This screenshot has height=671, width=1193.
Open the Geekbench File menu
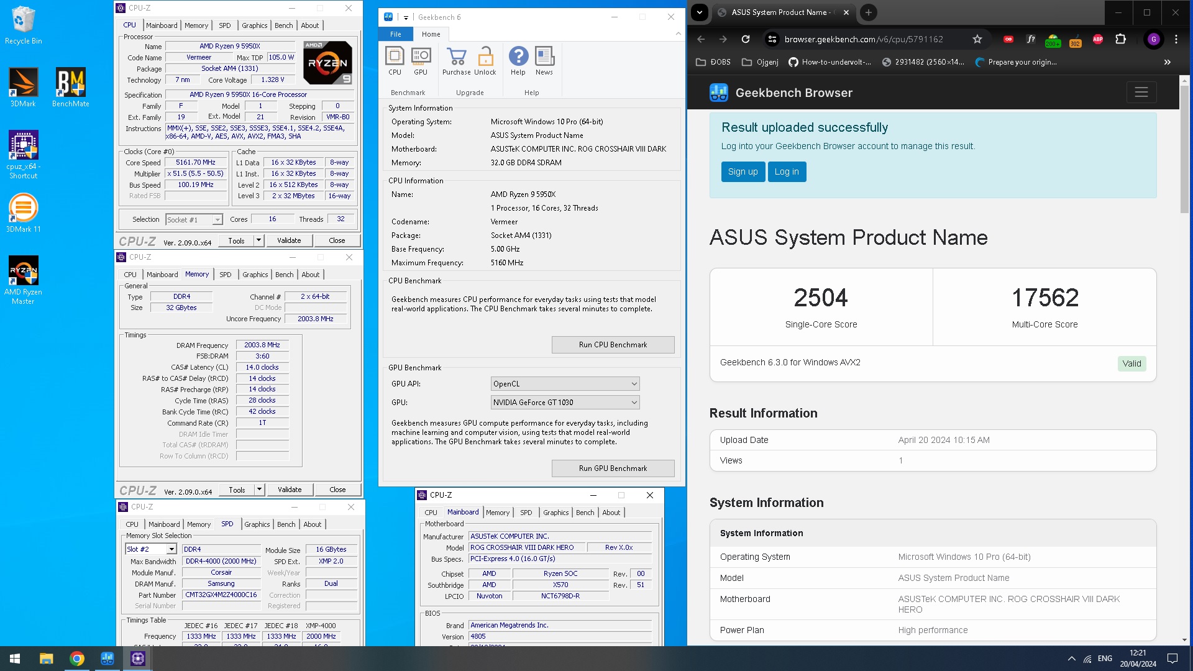click(x=396, y=34)
